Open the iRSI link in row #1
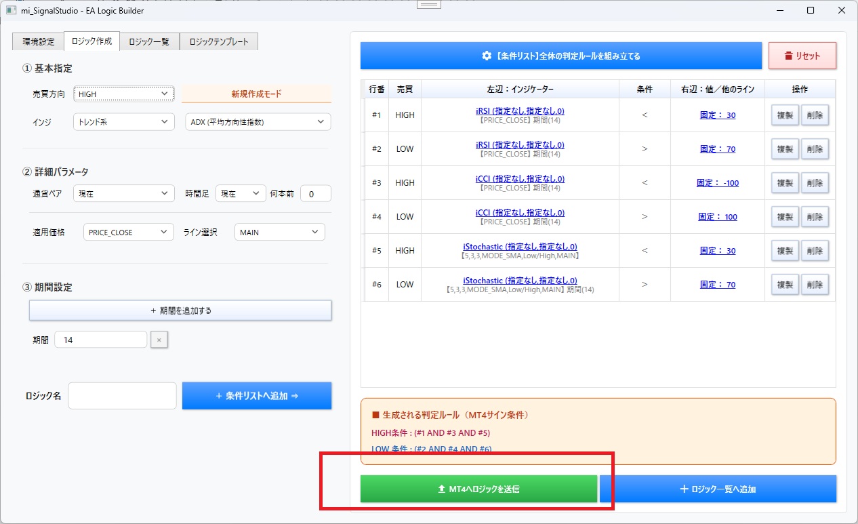The width and height of the screenshot is (858, 524). [520, 110]
